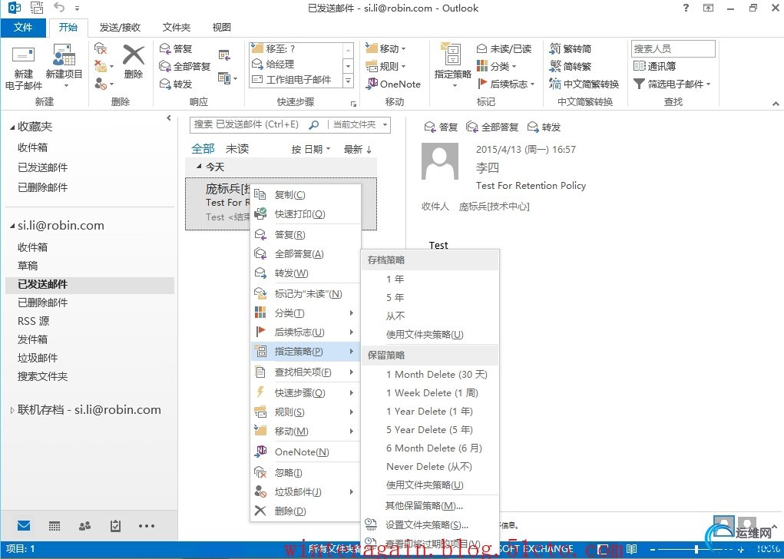The height and width of the screenshot is (559, 784).
Task: Switch to Send/Receive (发送/接收) tab
Action: 120,28
